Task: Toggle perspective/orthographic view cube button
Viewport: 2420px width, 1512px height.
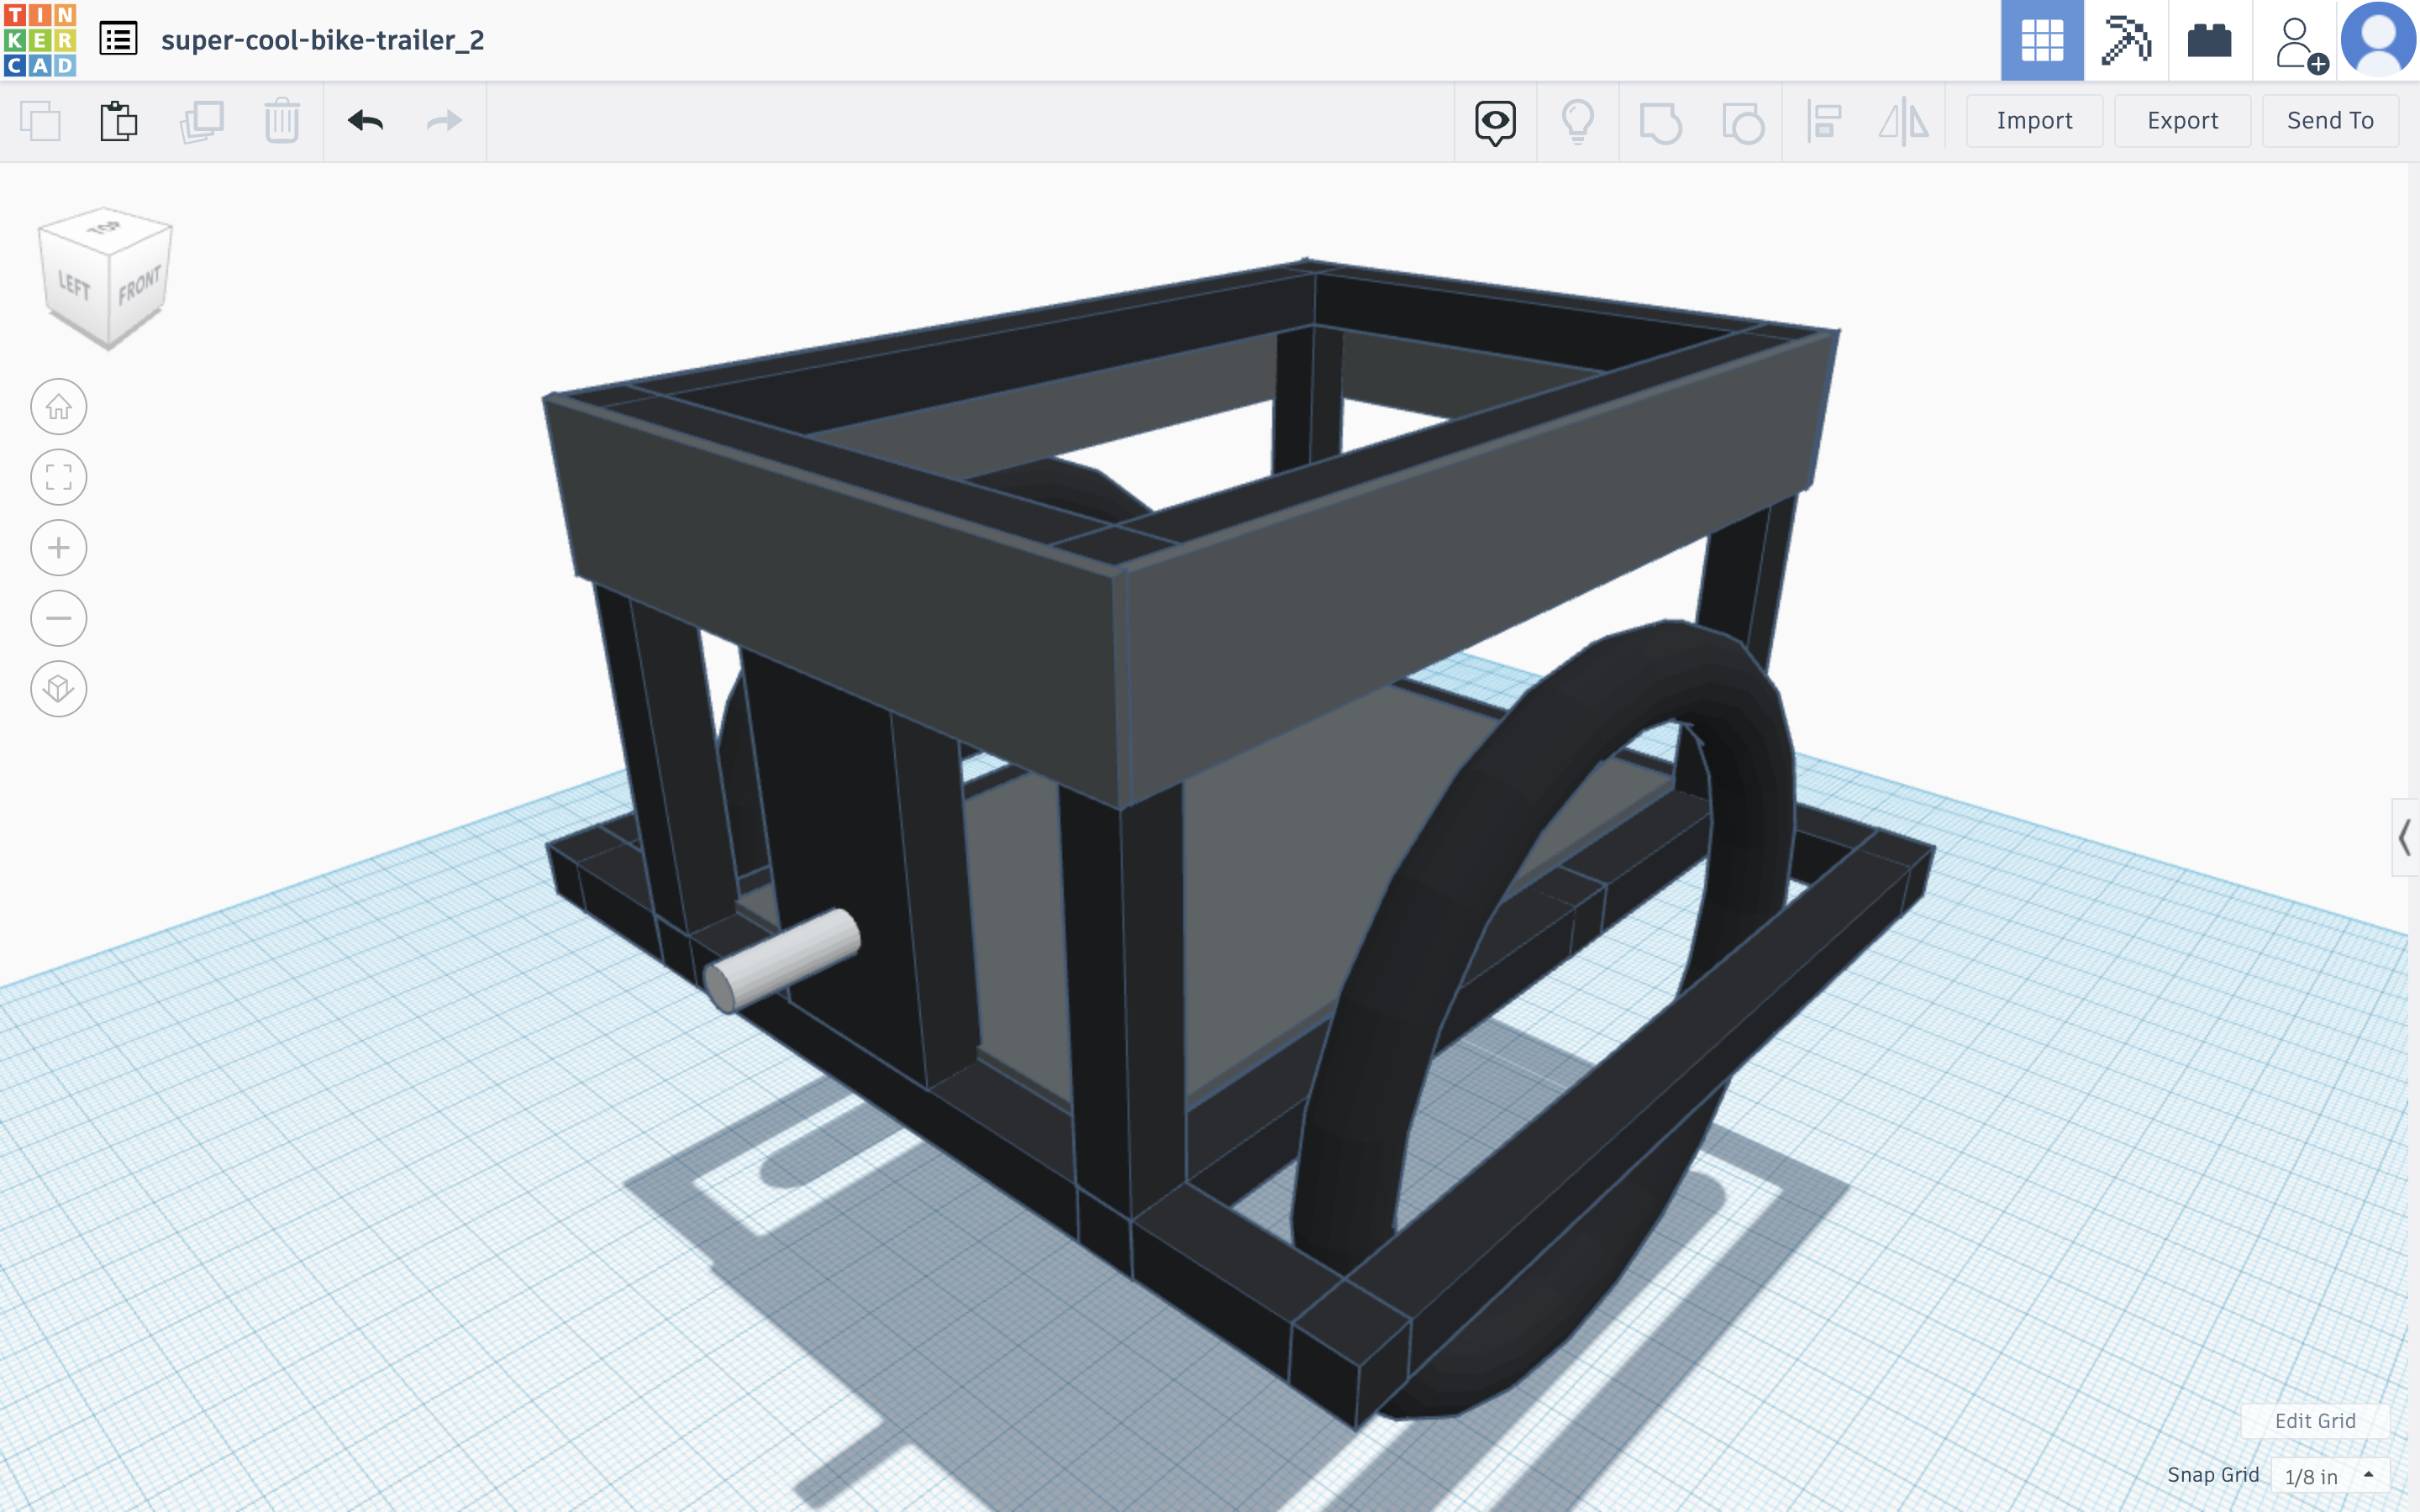Action: click(59, 689)
